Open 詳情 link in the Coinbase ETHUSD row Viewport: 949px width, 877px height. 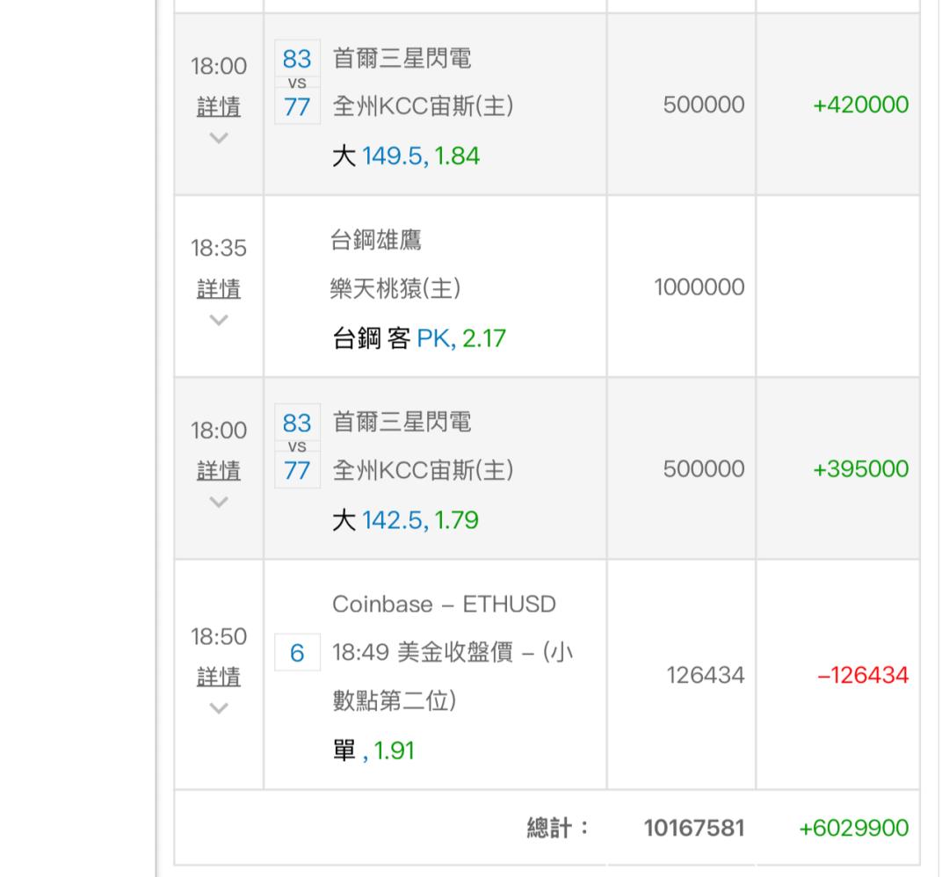coord(219,677)
